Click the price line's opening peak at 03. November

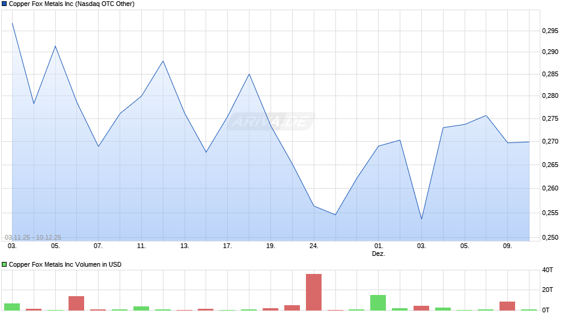(12, 23)
